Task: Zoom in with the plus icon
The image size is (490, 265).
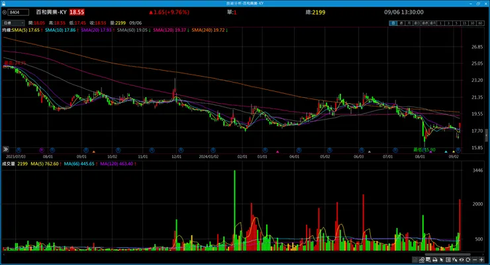Action: [481, 260]
